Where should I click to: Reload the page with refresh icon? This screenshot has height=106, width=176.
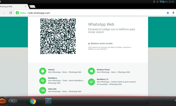coord(11,13)
